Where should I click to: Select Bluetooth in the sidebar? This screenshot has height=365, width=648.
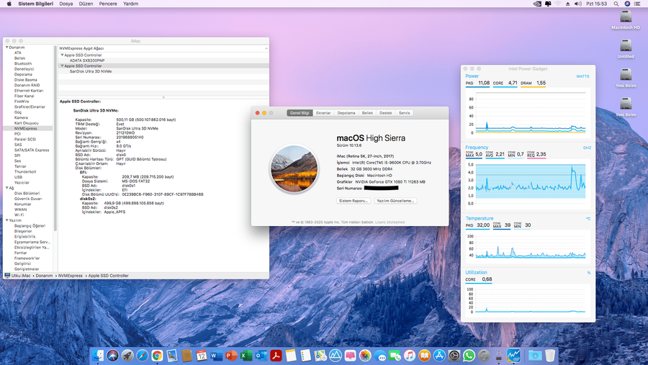pos(23,63)
